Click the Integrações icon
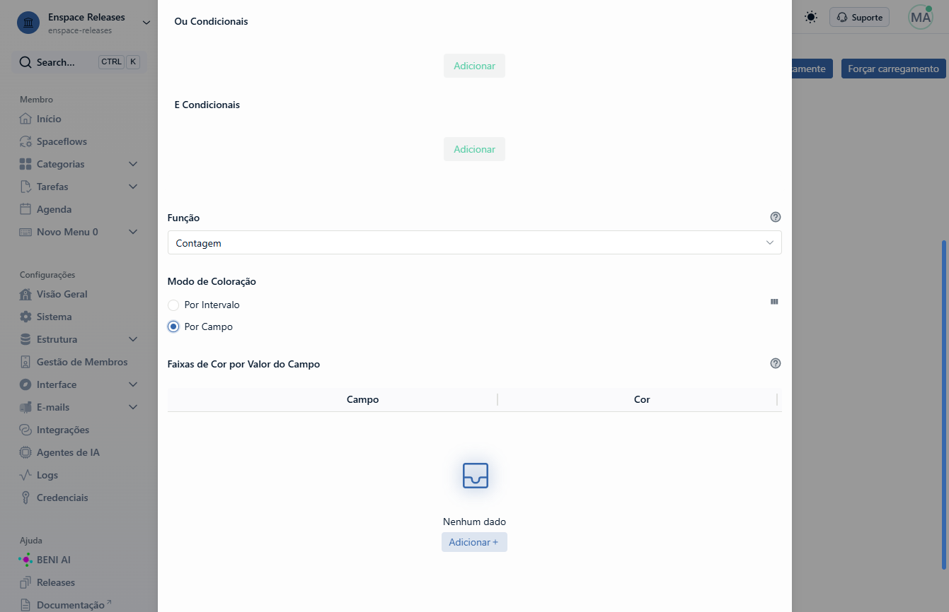The image size is (949, 612). pyautogui.click(x=25, y=430)
